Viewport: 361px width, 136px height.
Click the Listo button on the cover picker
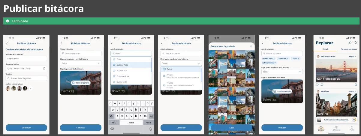point(231,128)
